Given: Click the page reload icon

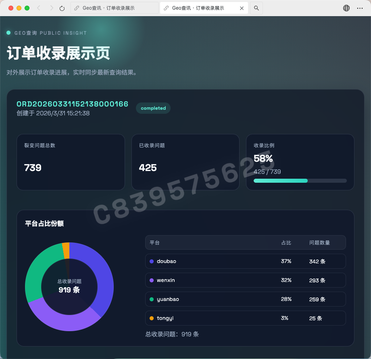Looking at the screenshot, I should coord(62,8).
